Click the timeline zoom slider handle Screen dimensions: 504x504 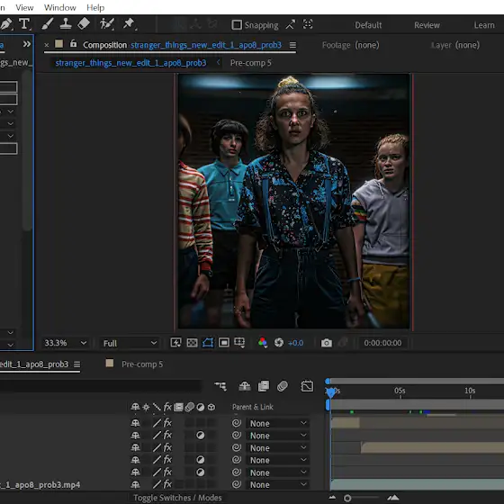tap(347, 499)
